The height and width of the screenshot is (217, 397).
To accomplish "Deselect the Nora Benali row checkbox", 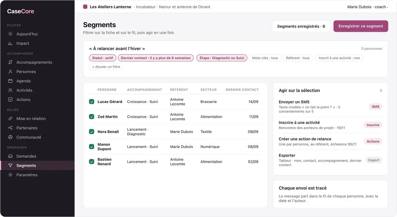I will (92, 131).
